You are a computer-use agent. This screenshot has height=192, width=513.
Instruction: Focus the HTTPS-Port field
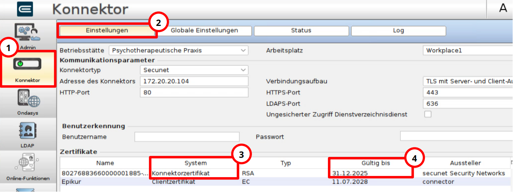(x=468, y=93)
